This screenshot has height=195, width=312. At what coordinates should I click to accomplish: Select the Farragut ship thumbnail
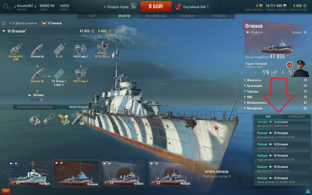tap(30, 173)
